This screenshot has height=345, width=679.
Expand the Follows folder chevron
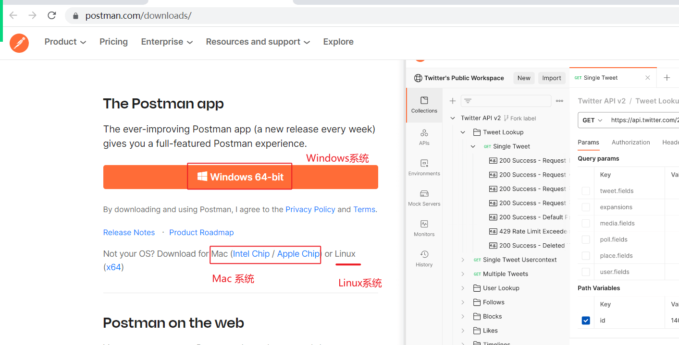click(463, 302)
